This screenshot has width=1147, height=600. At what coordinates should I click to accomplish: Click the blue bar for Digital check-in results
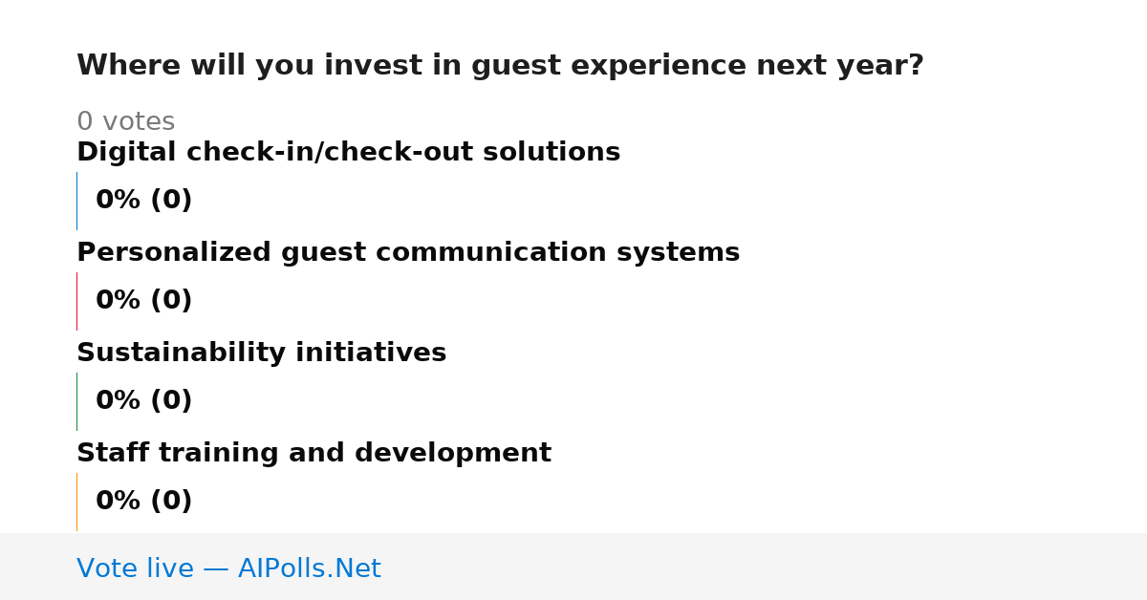coord(76,201)
